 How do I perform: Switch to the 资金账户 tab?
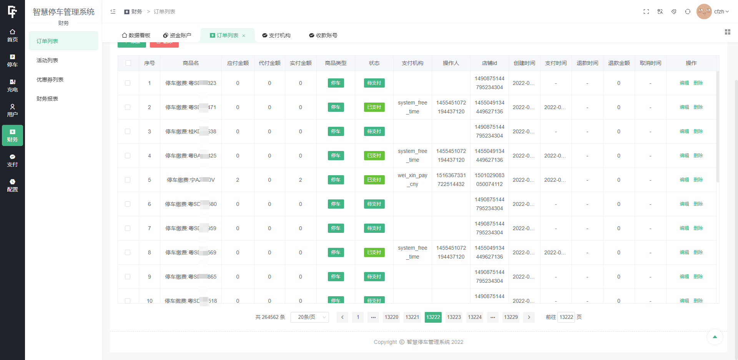point(177,35)
